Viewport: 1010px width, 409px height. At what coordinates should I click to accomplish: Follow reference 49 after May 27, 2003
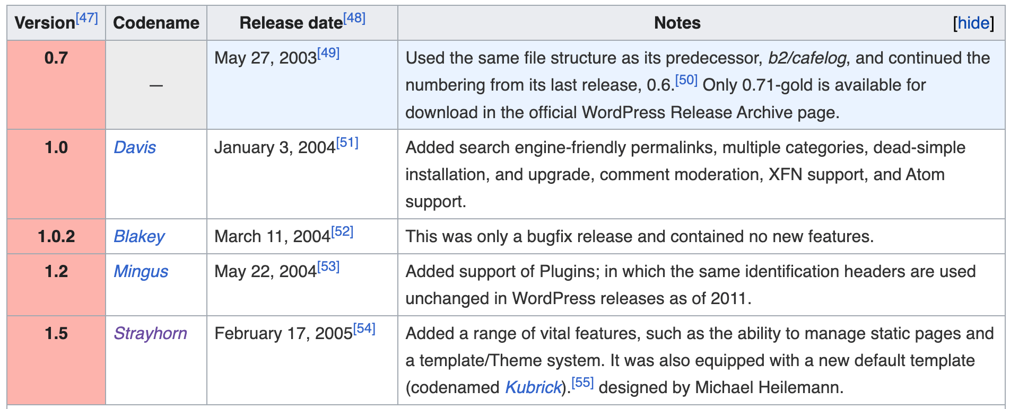pyautogui.click(x=328, y=53)
